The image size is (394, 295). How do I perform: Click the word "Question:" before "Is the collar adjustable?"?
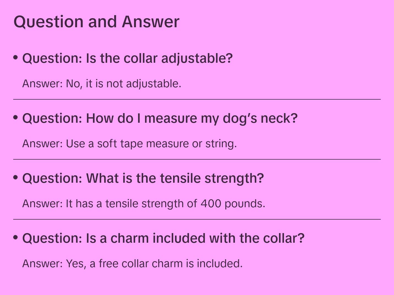pos(52,58)
